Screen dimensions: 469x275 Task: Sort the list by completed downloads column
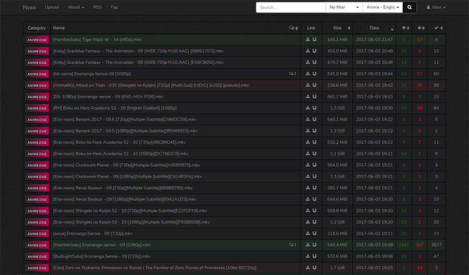tap(437, 28)
